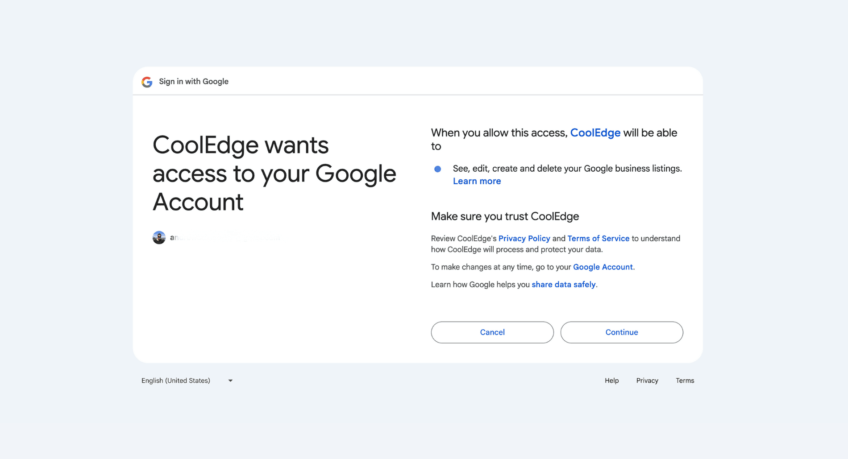Click the Google G logo
Image resolution: width=848 pixels, height=459 pixels.
click(x=147, y=82)
